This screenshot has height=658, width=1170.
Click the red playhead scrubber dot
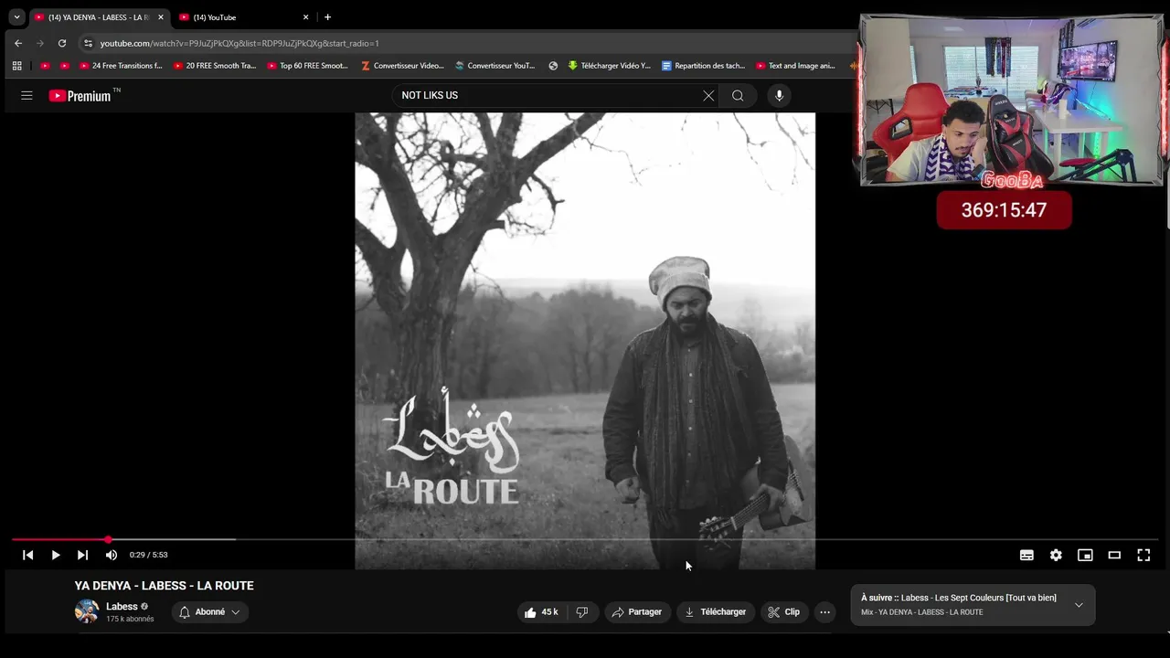click(108, 539)
